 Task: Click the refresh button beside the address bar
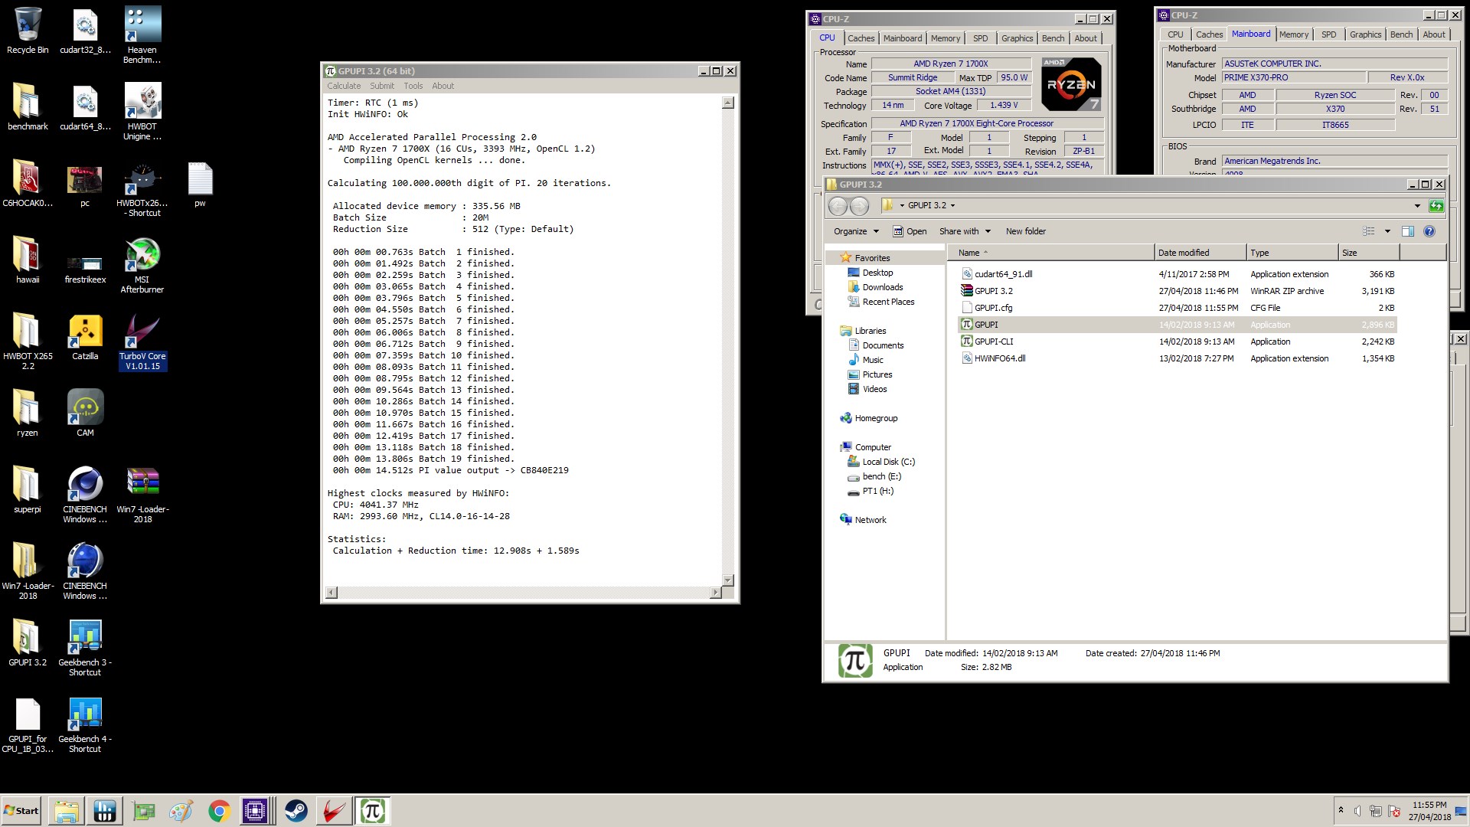click(1436, 206)
